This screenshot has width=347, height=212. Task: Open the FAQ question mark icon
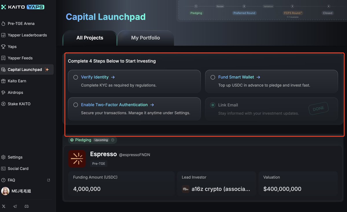point(3,180)
